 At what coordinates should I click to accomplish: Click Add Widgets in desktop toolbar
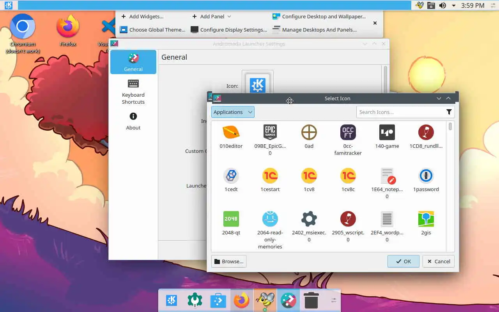click(142, 16)
